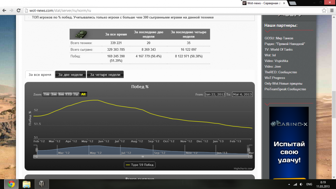Viewport: 336px width, 189px height.
Task: Click the network signal tray icon
Action: point(295,185)
